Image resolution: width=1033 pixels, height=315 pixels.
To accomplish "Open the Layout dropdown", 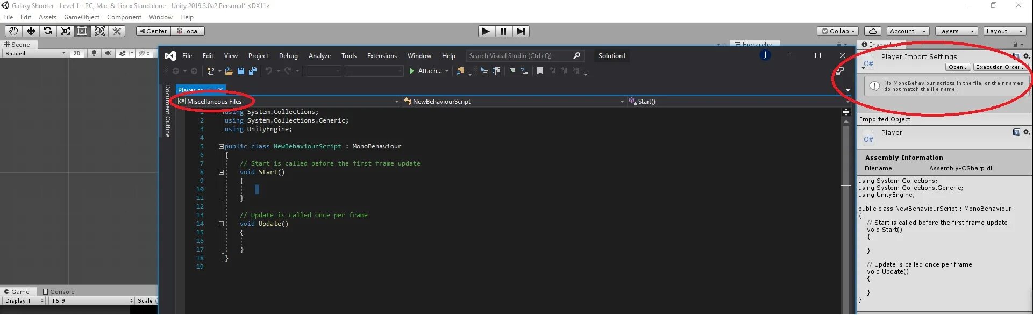I will [1004, 31].
